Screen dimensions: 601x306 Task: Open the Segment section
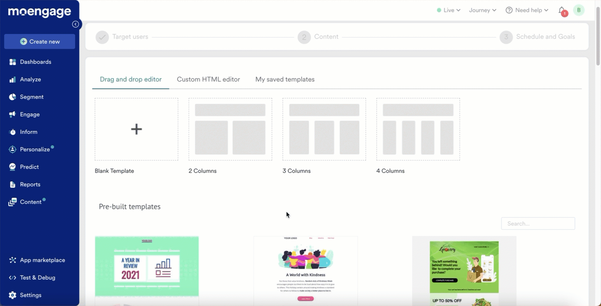(x=32, y=97)
